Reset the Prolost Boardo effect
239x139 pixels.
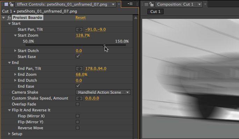[80, 17]
